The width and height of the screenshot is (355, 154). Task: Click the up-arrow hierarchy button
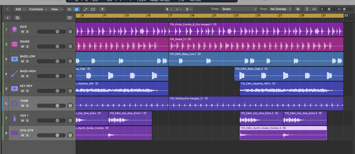(8, 9)
